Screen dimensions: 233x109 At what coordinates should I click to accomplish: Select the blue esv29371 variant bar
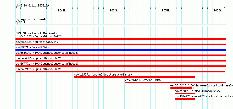coord(120,50)
